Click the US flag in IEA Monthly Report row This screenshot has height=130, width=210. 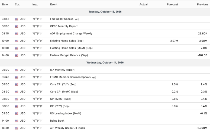[x=17, y=70]
